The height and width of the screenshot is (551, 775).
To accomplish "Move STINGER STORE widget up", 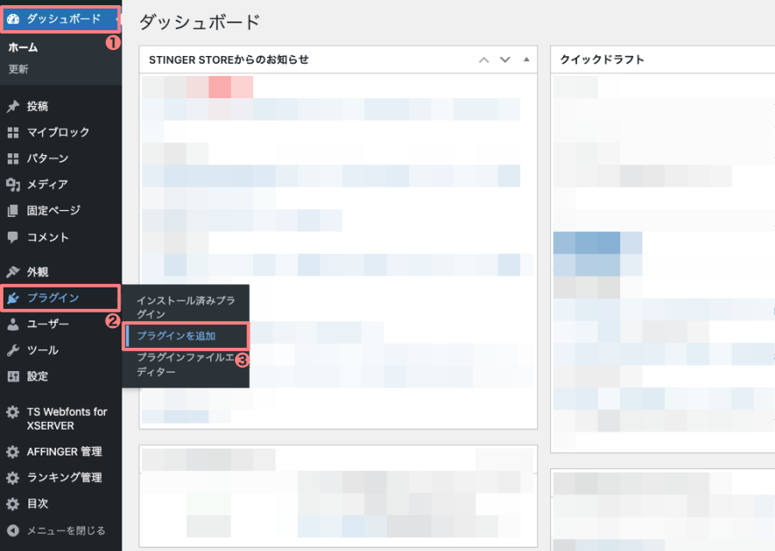I will coord(484,59).
